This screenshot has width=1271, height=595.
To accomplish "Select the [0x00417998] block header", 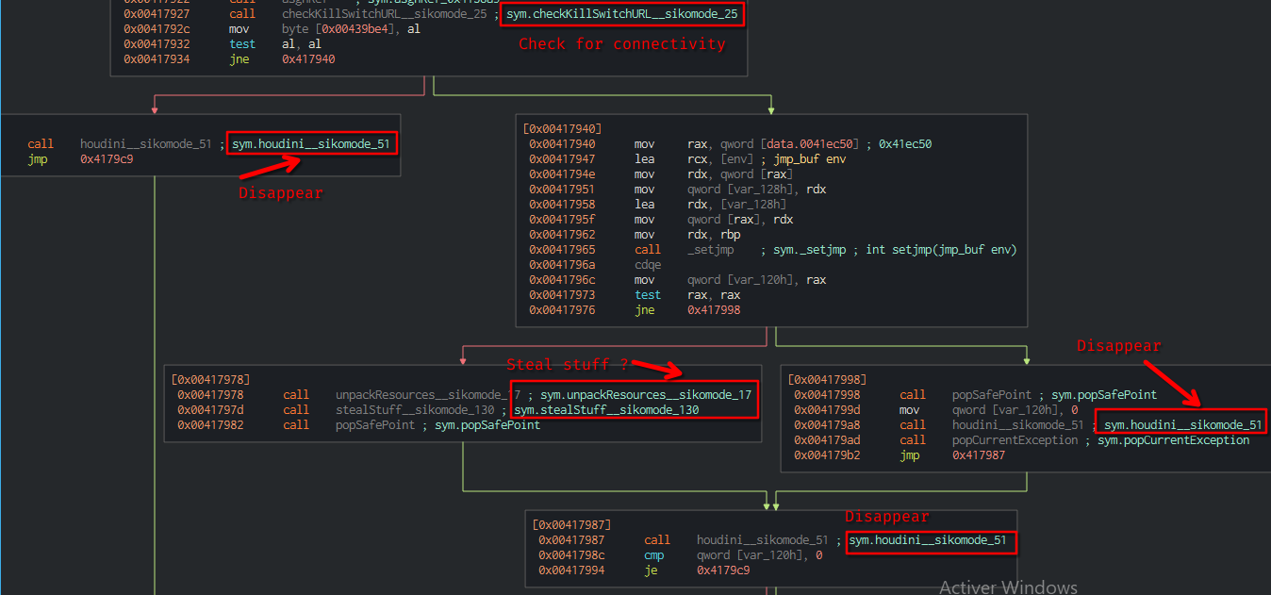I will tap(827, 379).
